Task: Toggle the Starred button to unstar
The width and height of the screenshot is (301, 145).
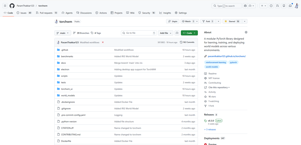Action: click(232, 21)
